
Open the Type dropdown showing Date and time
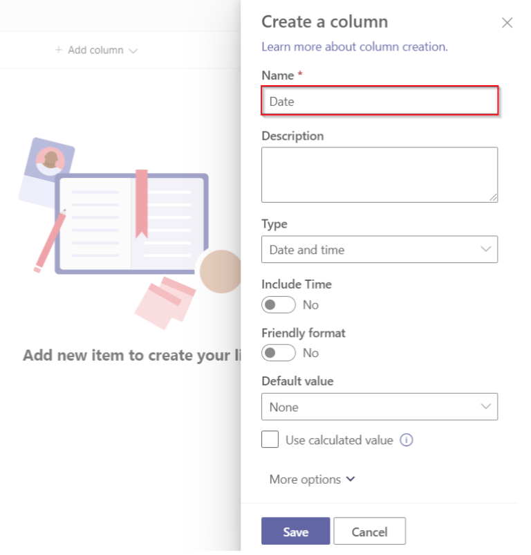pyautogui.click(x=379, y=250)
